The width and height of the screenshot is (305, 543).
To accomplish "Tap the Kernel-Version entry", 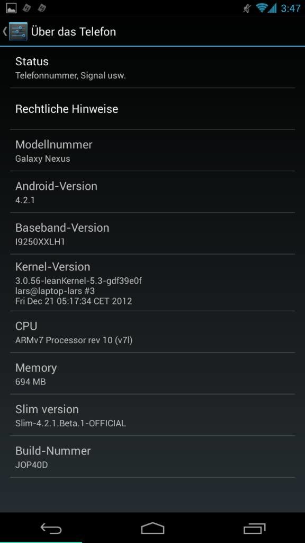I will 152,283.
